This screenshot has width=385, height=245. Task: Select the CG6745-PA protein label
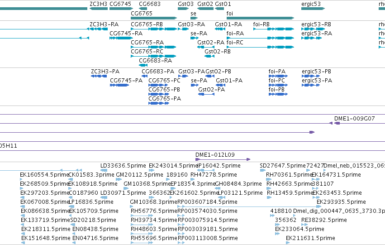pos(126,81)
